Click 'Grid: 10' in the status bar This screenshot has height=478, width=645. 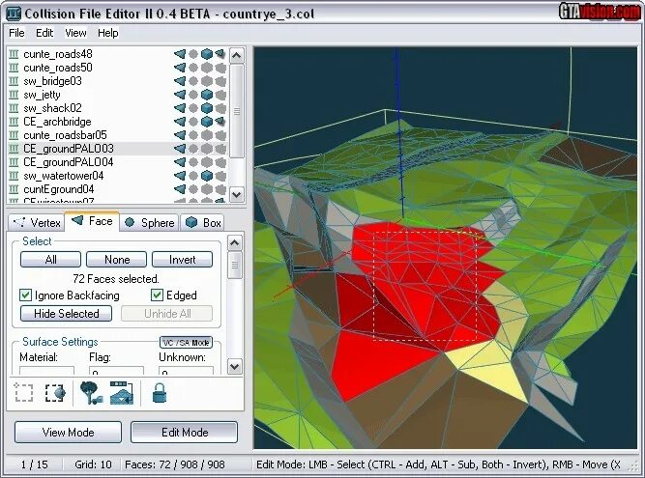pyautogui.click(x=93, y=464)
